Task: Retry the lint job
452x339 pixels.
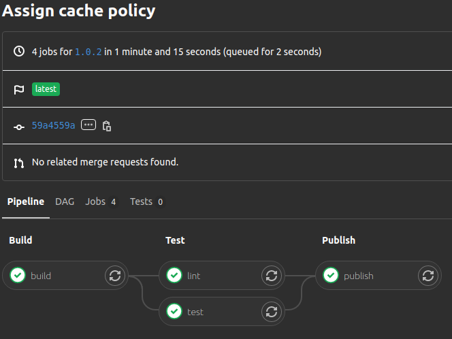Action: click(x=271, y=276)
